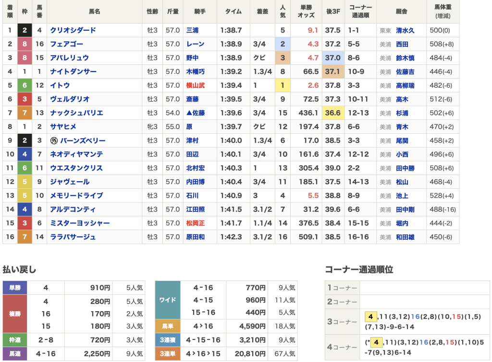Open trainer 西田 page
Screen dimensions: 492x362
[402, 45]
